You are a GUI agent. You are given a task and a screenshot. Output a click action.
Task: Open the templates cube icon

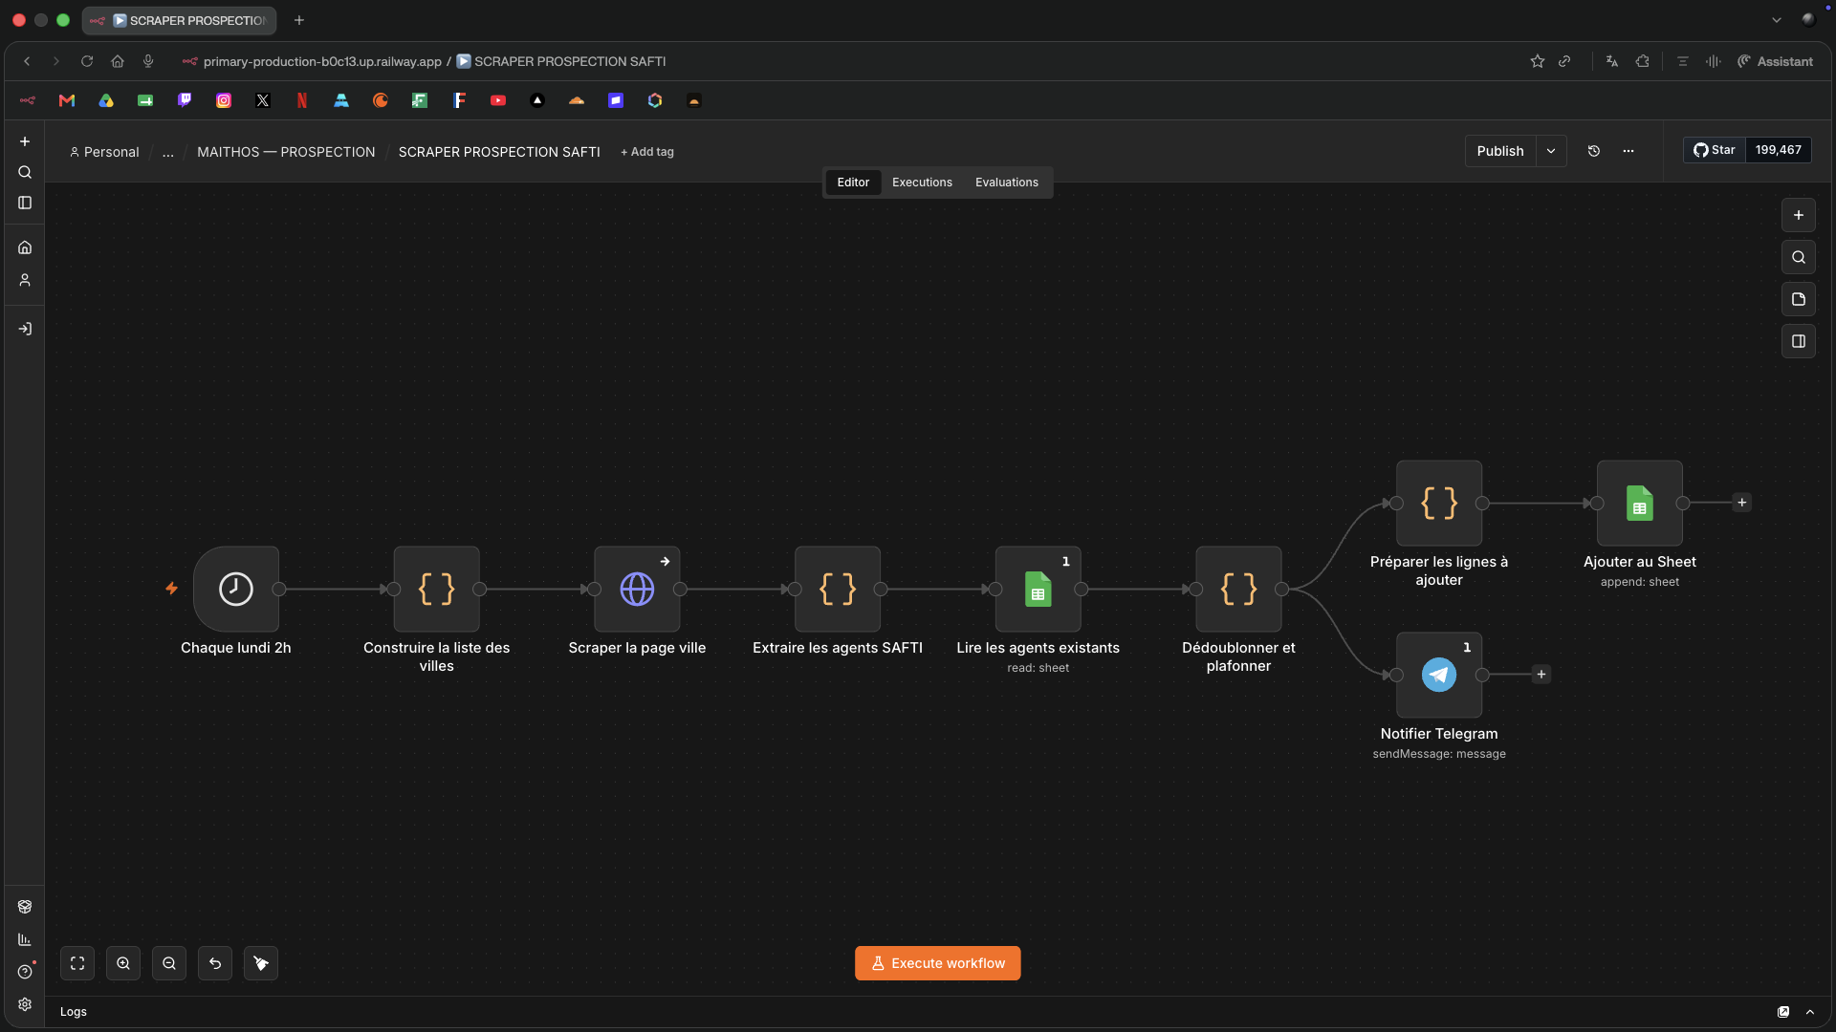(25, 907)
